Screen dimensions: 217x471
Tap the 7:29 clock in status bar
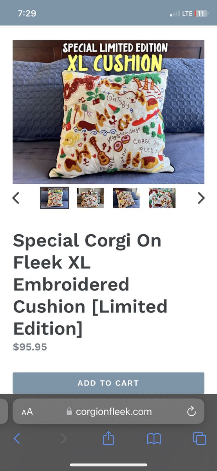click(x=27, y=13)
